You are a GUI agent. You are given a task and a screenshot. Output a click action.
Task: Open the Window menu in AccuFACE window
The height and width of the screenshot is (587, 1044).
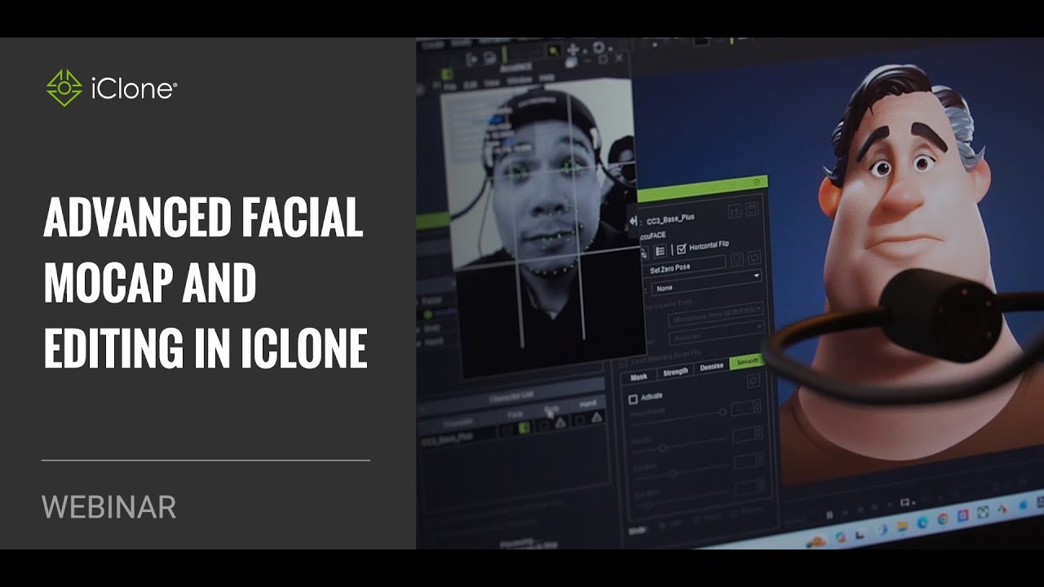[520, 80]
